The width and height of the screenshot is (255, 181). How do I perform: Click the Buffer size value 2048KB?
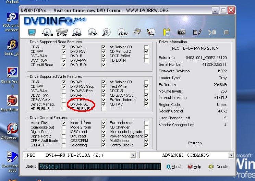click(x=220, y=85)
